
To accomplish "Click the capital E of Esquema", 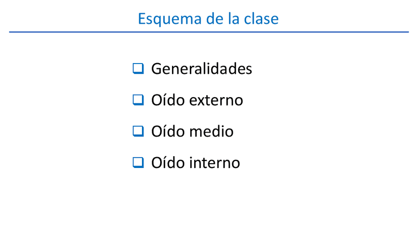I will (x=141, y=19).
